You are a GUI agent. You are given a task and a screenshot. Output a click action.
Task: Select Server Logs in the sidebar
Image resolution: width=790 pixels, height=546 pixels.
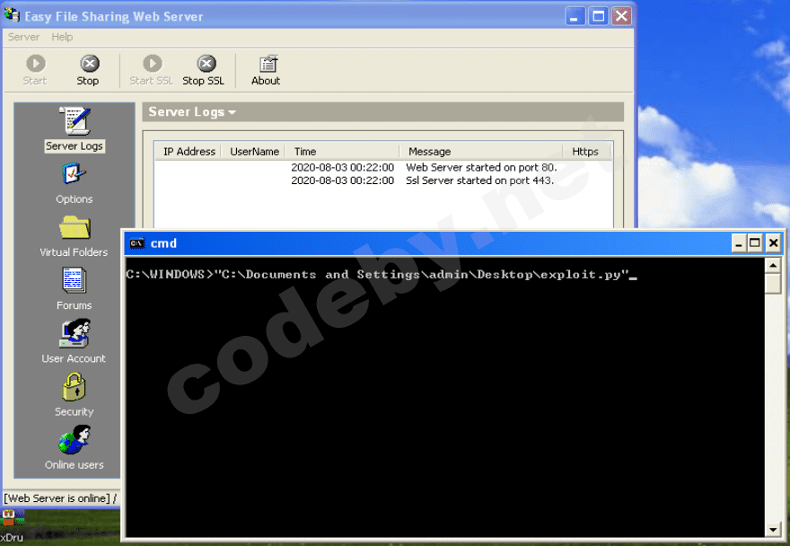click(75, 129)
